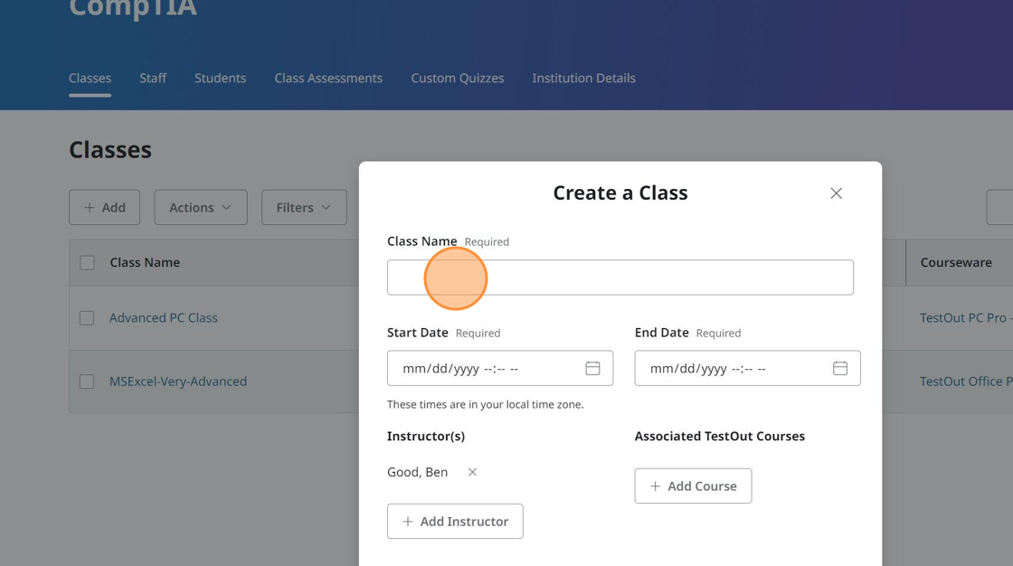
Task: Open the Advanced PC Class link
Action: point(164,318)
